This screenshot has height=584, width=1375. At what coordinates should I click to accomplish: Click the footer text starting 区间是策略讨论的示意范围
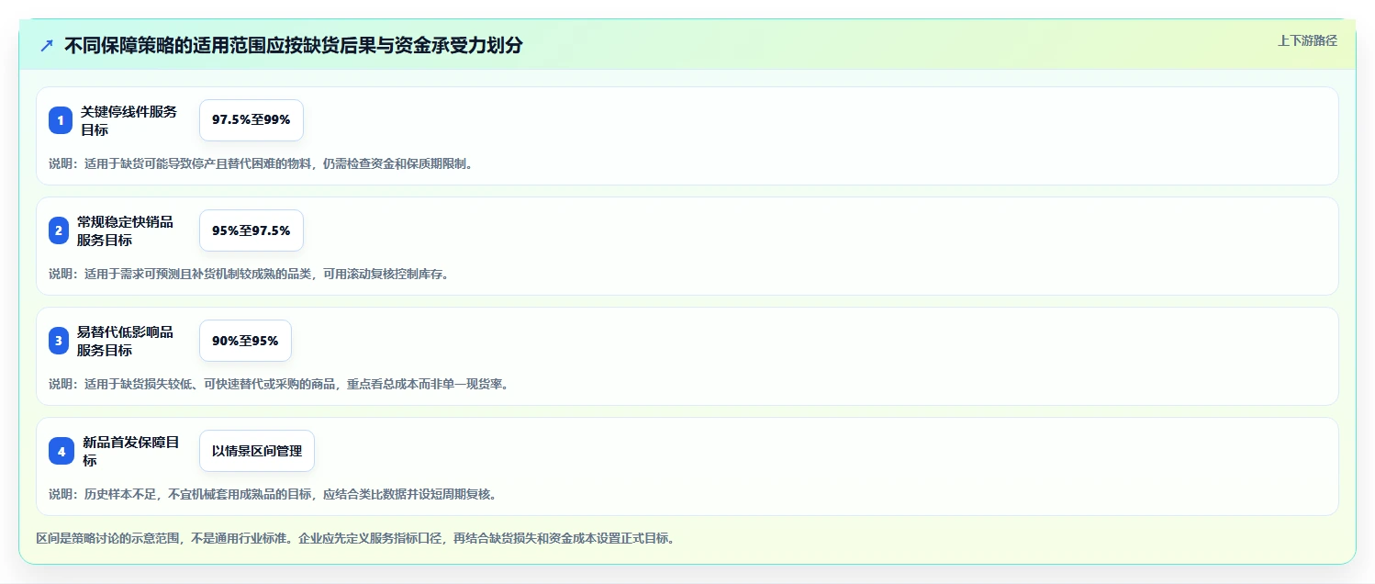[x=356, y=538]
